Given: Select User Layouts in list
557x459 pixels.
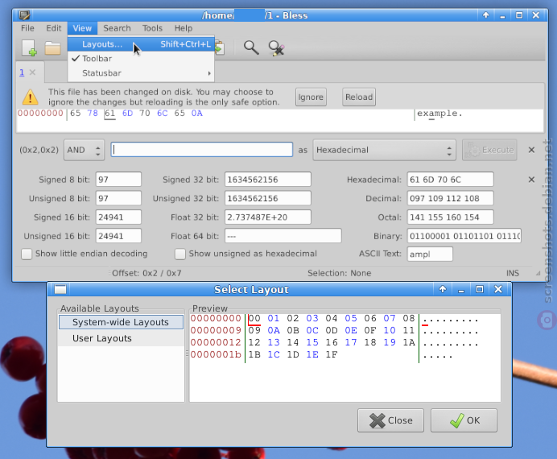Looking at the screenshot, I should pos(121,338).
